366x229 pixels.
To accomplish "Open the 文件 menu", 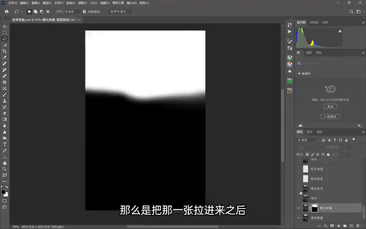I will pos(12,3).
